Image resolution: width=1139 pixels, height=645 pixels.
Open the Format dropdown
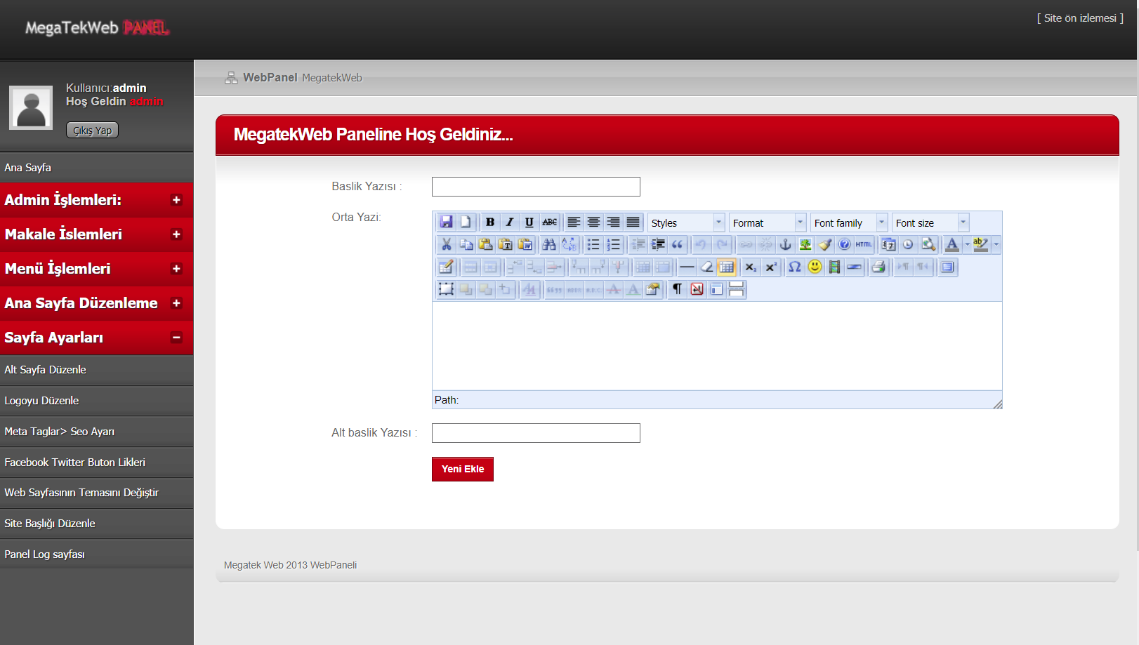pyautogui.click(x=768, y=222)
